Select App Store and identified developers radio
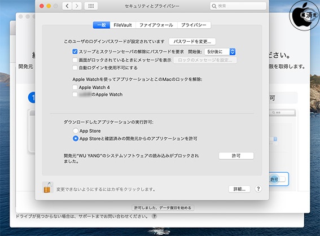The image size is (320, 236). (76, 138)
